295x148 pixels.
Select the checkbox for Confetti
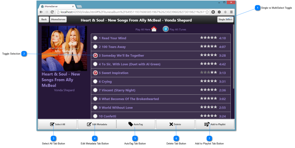click(95, 116)
